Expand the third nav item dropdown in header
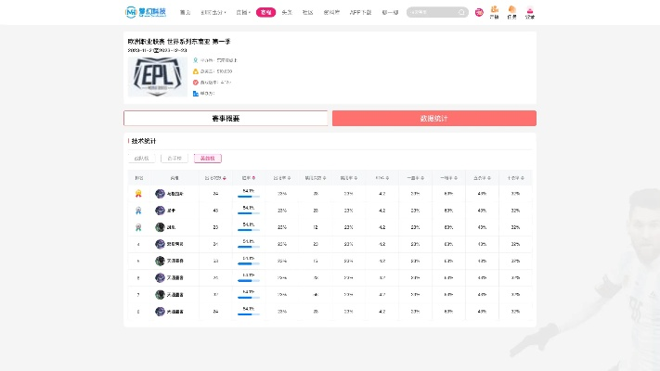Image resolution: width=660 pixels, height=371 pixels. click(x=243, y=13)
